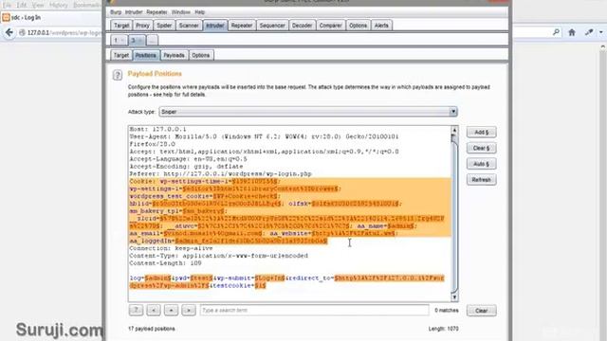
Task: Open the Window menu
Action: (x=181, y=12)
